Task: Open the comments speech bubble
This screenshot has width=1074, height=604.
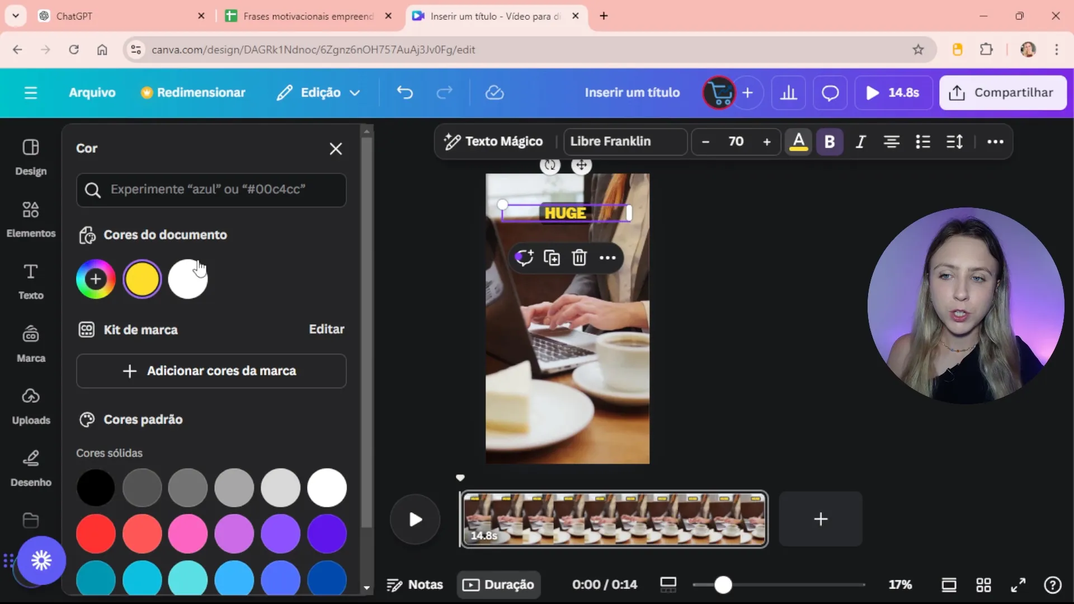Action: coord(830,93)
